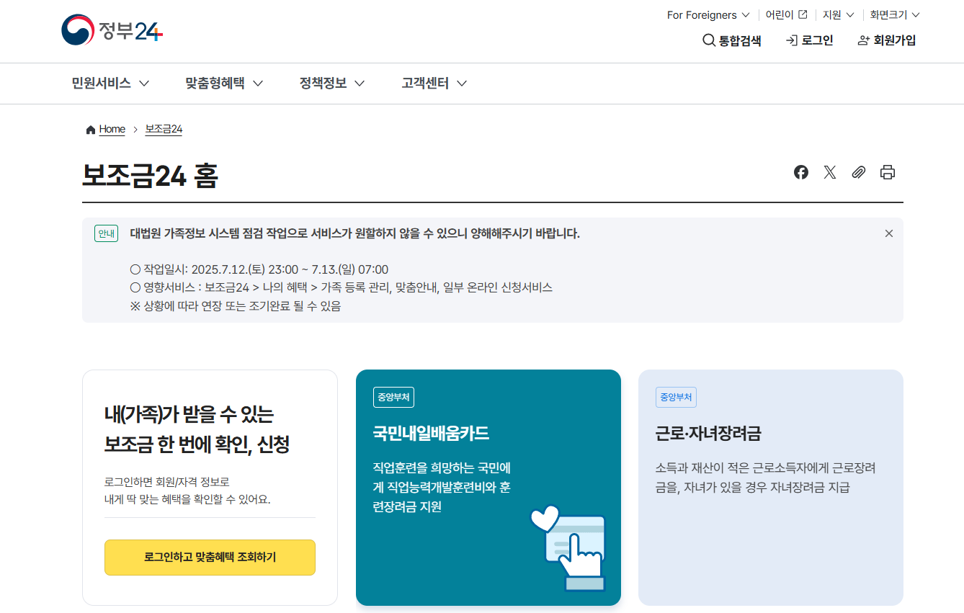Share the page via X (Twitter)

[829, 172]
